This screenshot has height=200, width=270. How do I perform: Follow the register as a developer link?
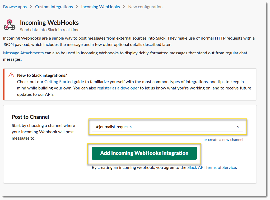118,88
